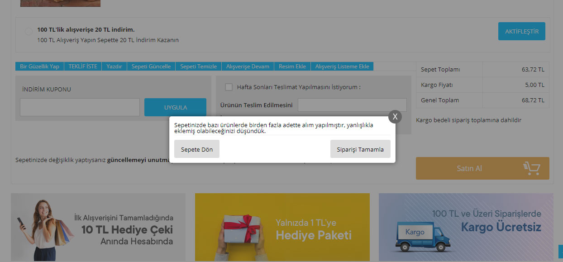Click the TEKLİF İSTE tab
This screenshot has height=262, width=563.
click(x=83, y=66)
